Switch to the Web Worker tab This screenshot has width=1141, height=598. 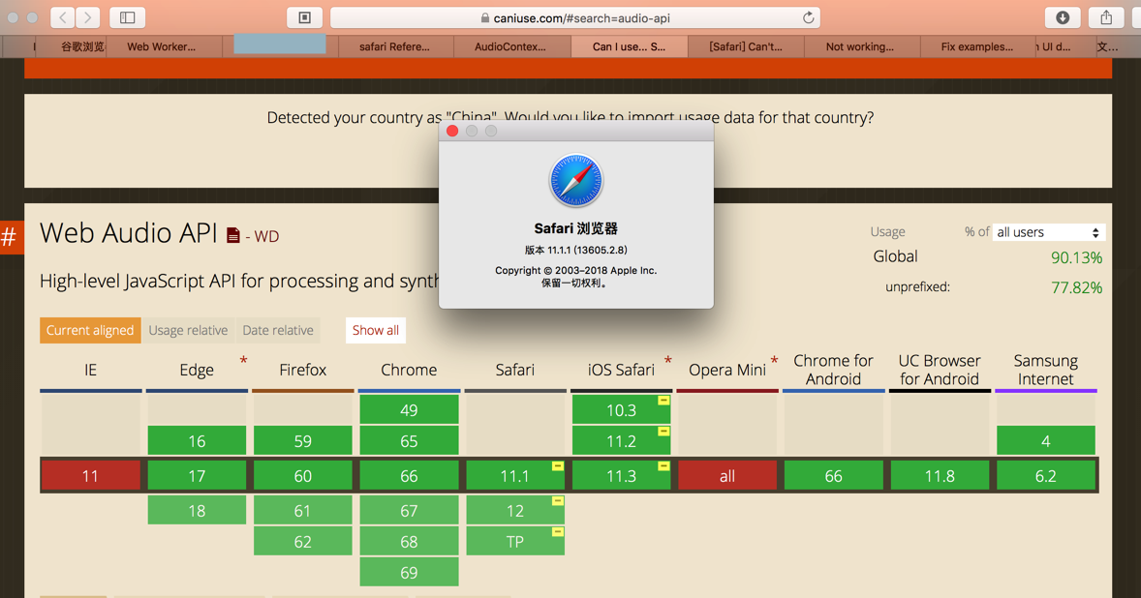(x=165, y=46)
